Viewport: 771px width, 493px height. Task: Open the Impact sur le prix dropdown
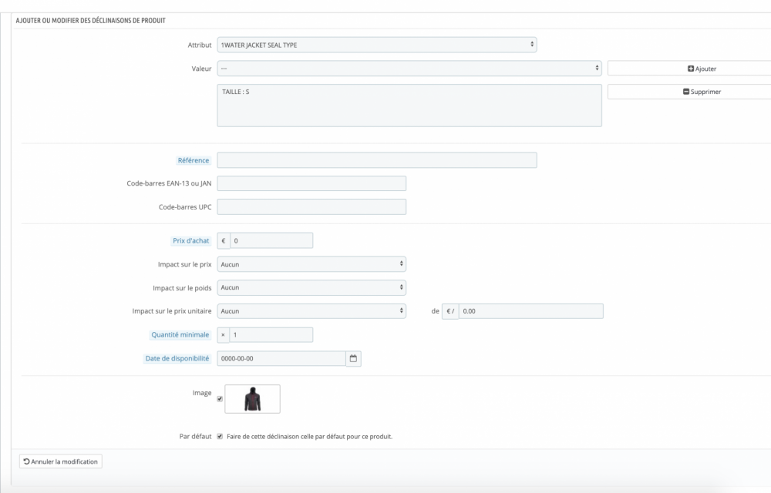[x=311, y=264]
